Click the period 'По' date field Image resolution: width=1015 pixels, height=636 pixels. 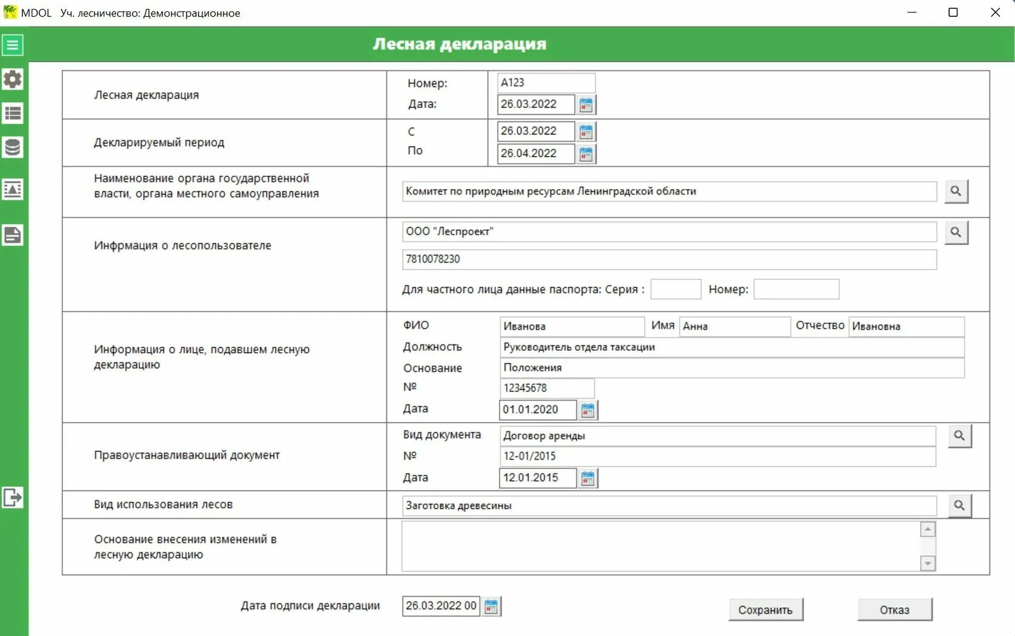point(536,153)
